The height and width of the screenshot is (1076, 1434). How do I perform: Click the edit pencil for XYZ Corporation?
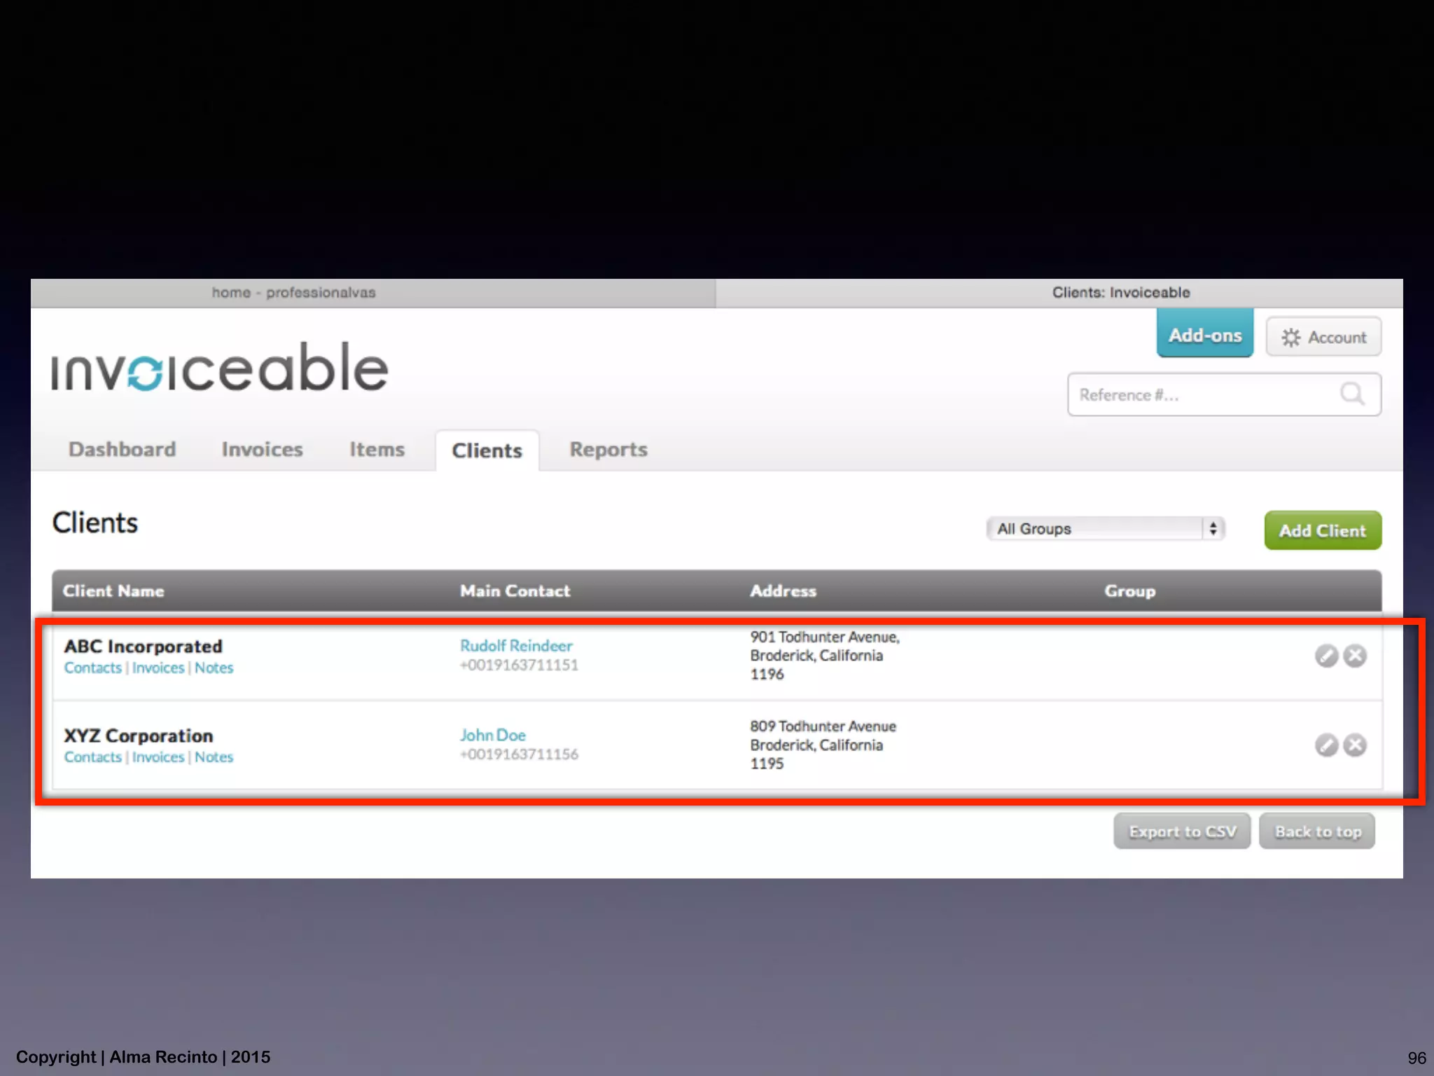[1326, 745]
